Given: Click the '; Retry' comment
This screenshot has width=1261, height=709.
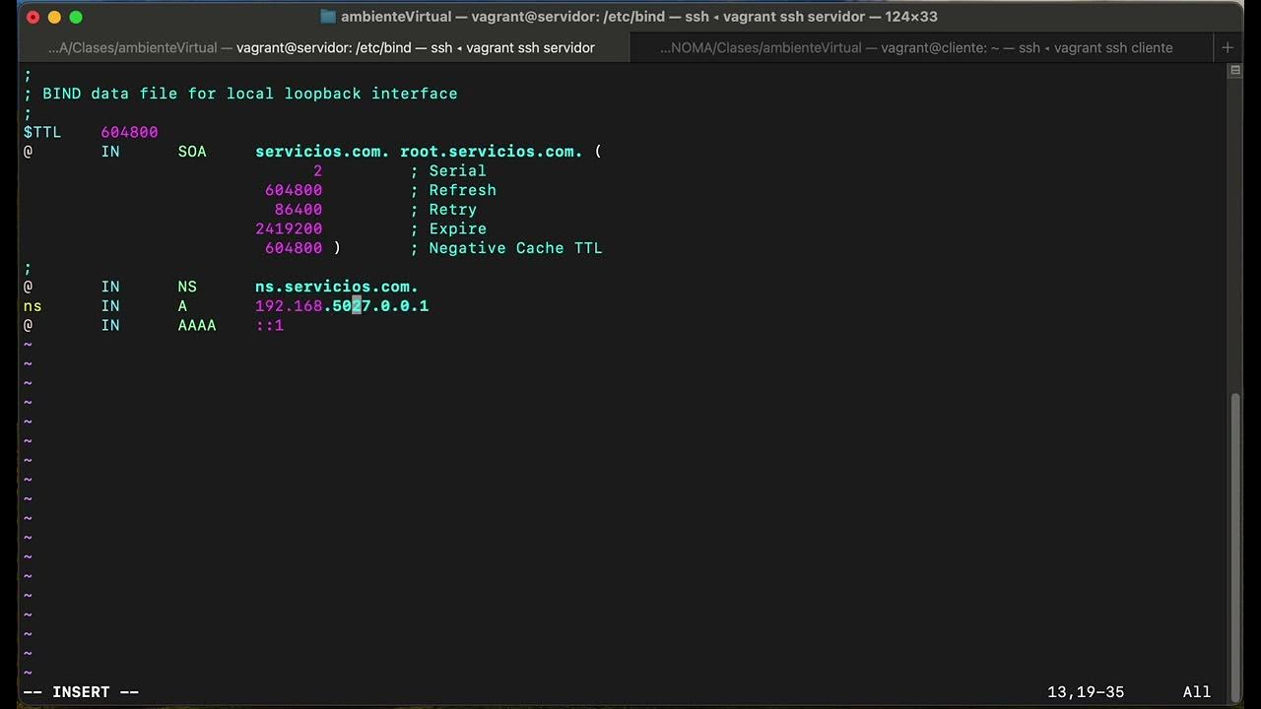Looking at the screenshot, I should click(x=443, y=210).
